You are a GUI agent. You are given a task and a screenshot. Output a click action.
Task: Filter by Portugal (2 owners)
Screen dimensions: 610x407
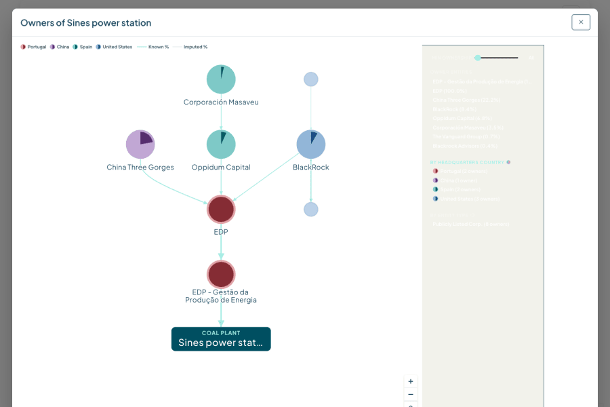pos(460,171)
